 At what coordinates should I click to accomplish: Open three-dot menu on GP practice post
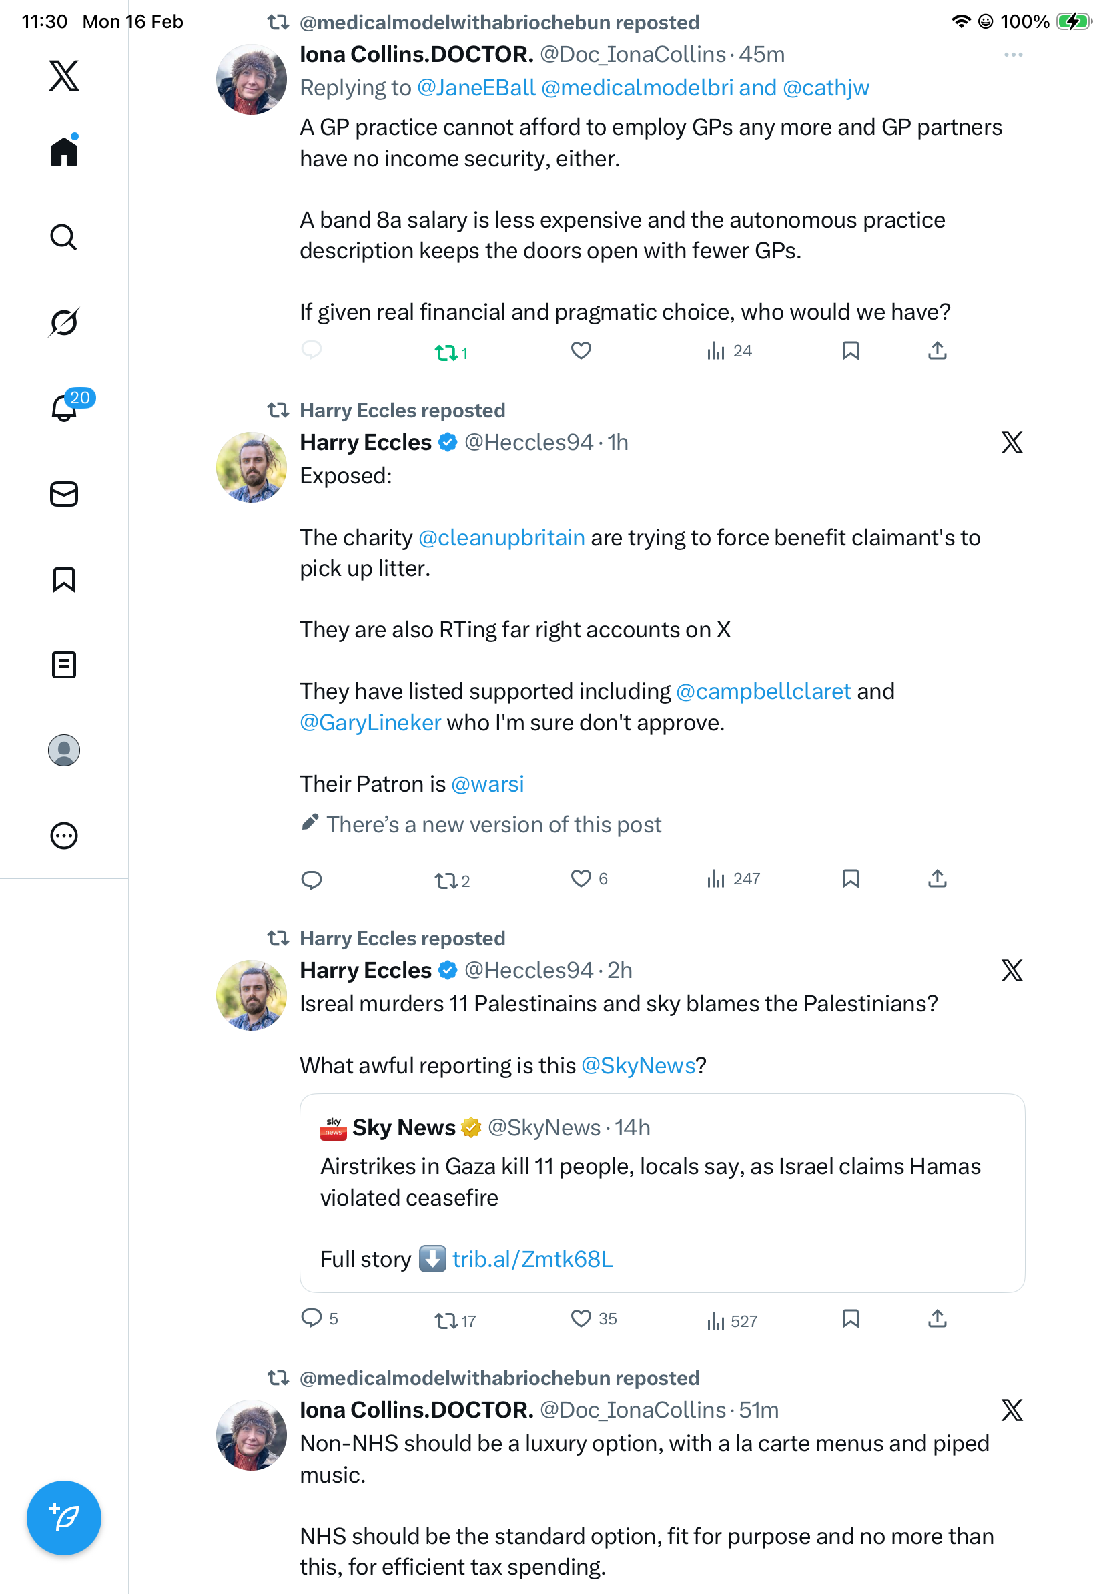(x=1012, y=55)
